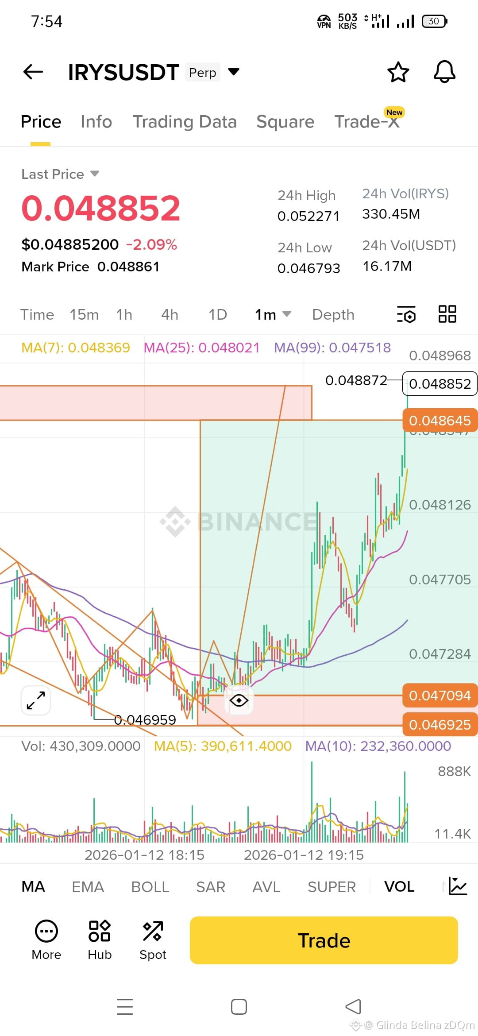This screenshot has width=478, height=1036.
Task: Tap the MA(99): 0.047518 label
Action: 332,348
